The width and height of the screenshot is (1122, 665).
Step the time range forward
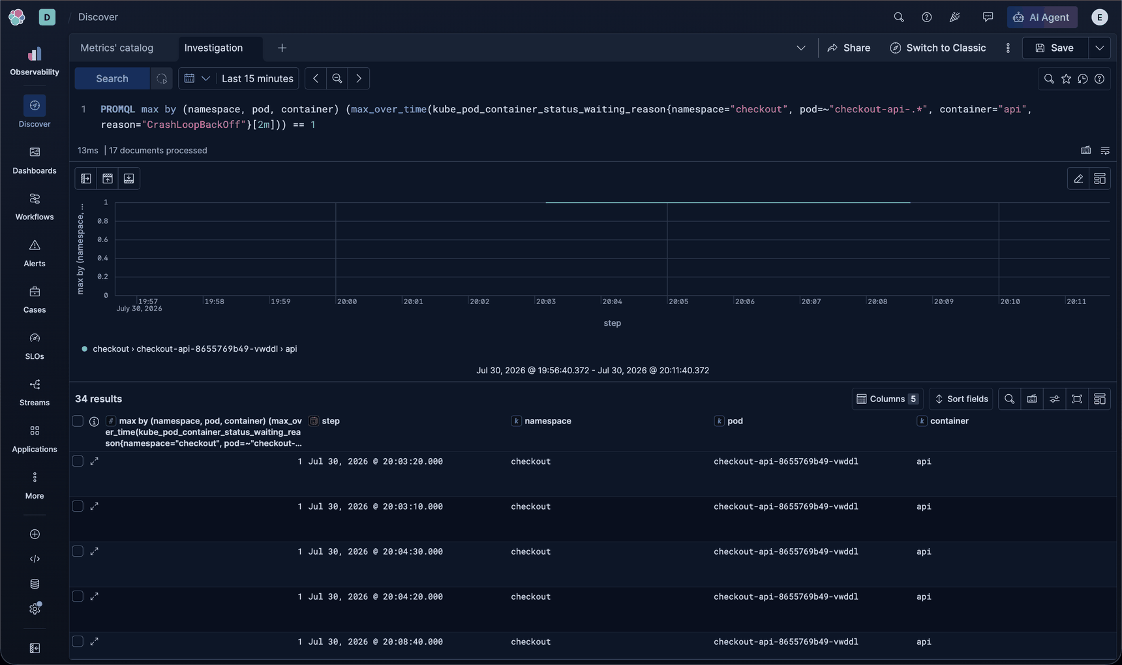point(359,78)
